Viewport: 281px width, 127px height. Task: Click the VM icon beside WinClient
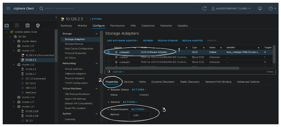22,93
